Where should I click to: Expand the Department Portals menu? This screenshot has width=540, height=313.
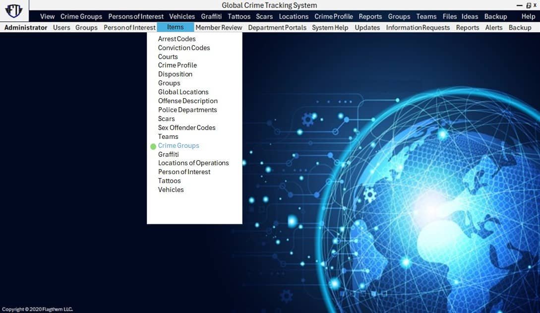coord(277,27)
